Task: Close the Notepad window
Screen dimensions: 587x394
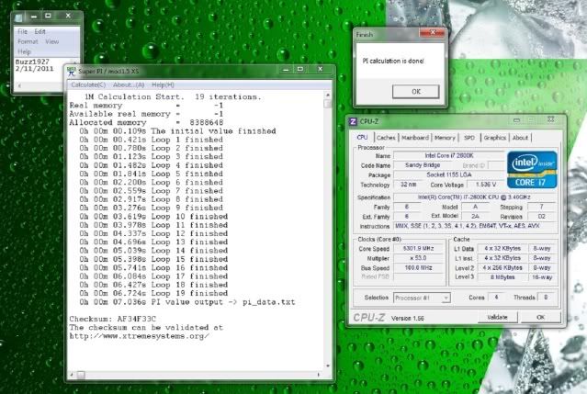Action: coord(68,16)
